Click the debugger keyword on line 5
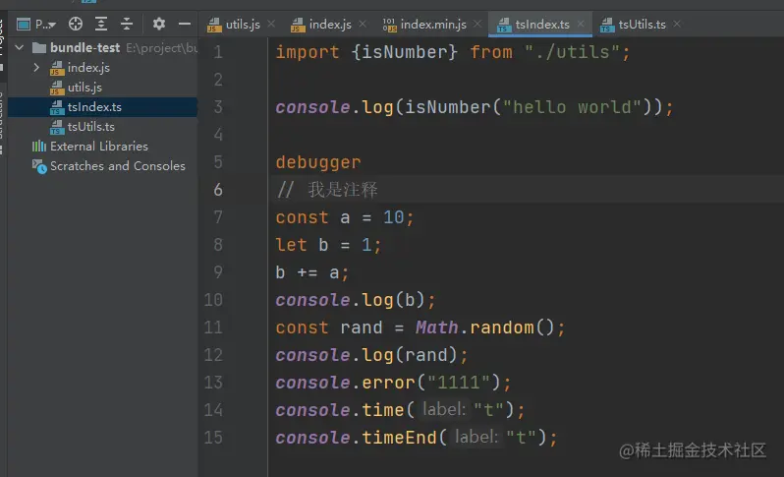Viewport: 784px width, 477px height. click(x=318, y=162)
